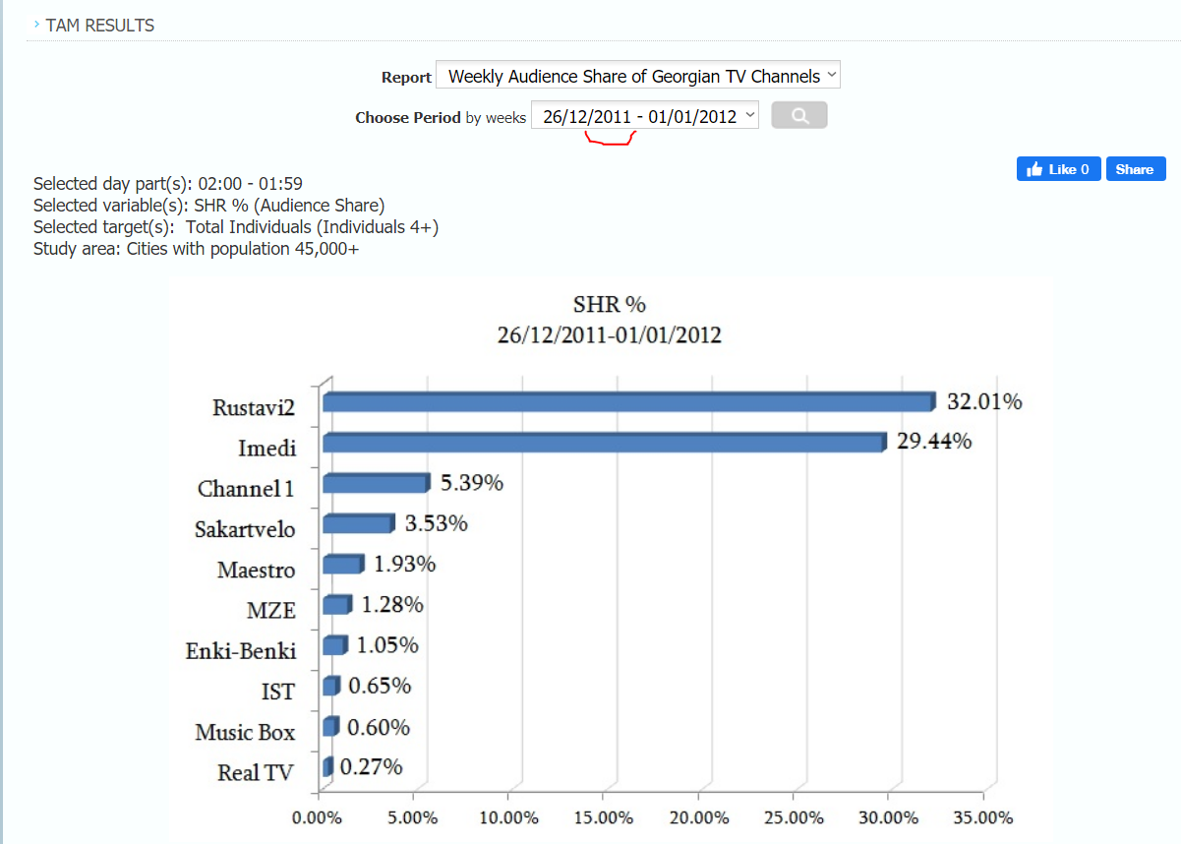Click the 'SHR %' chart title
1181x844 pixels.
(609, 303)
